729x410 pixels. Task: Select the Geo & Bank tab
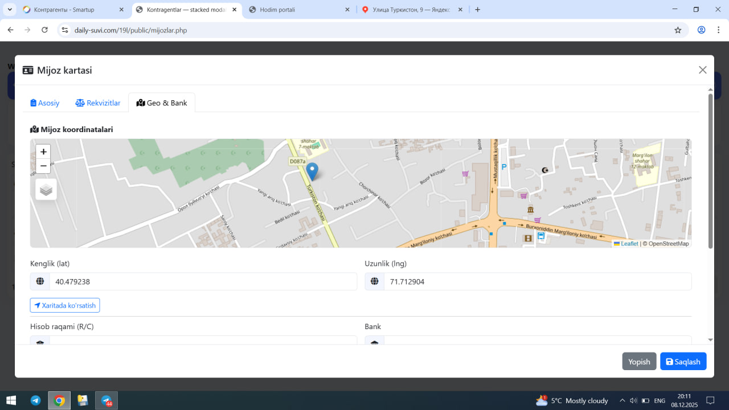[162, 103]
